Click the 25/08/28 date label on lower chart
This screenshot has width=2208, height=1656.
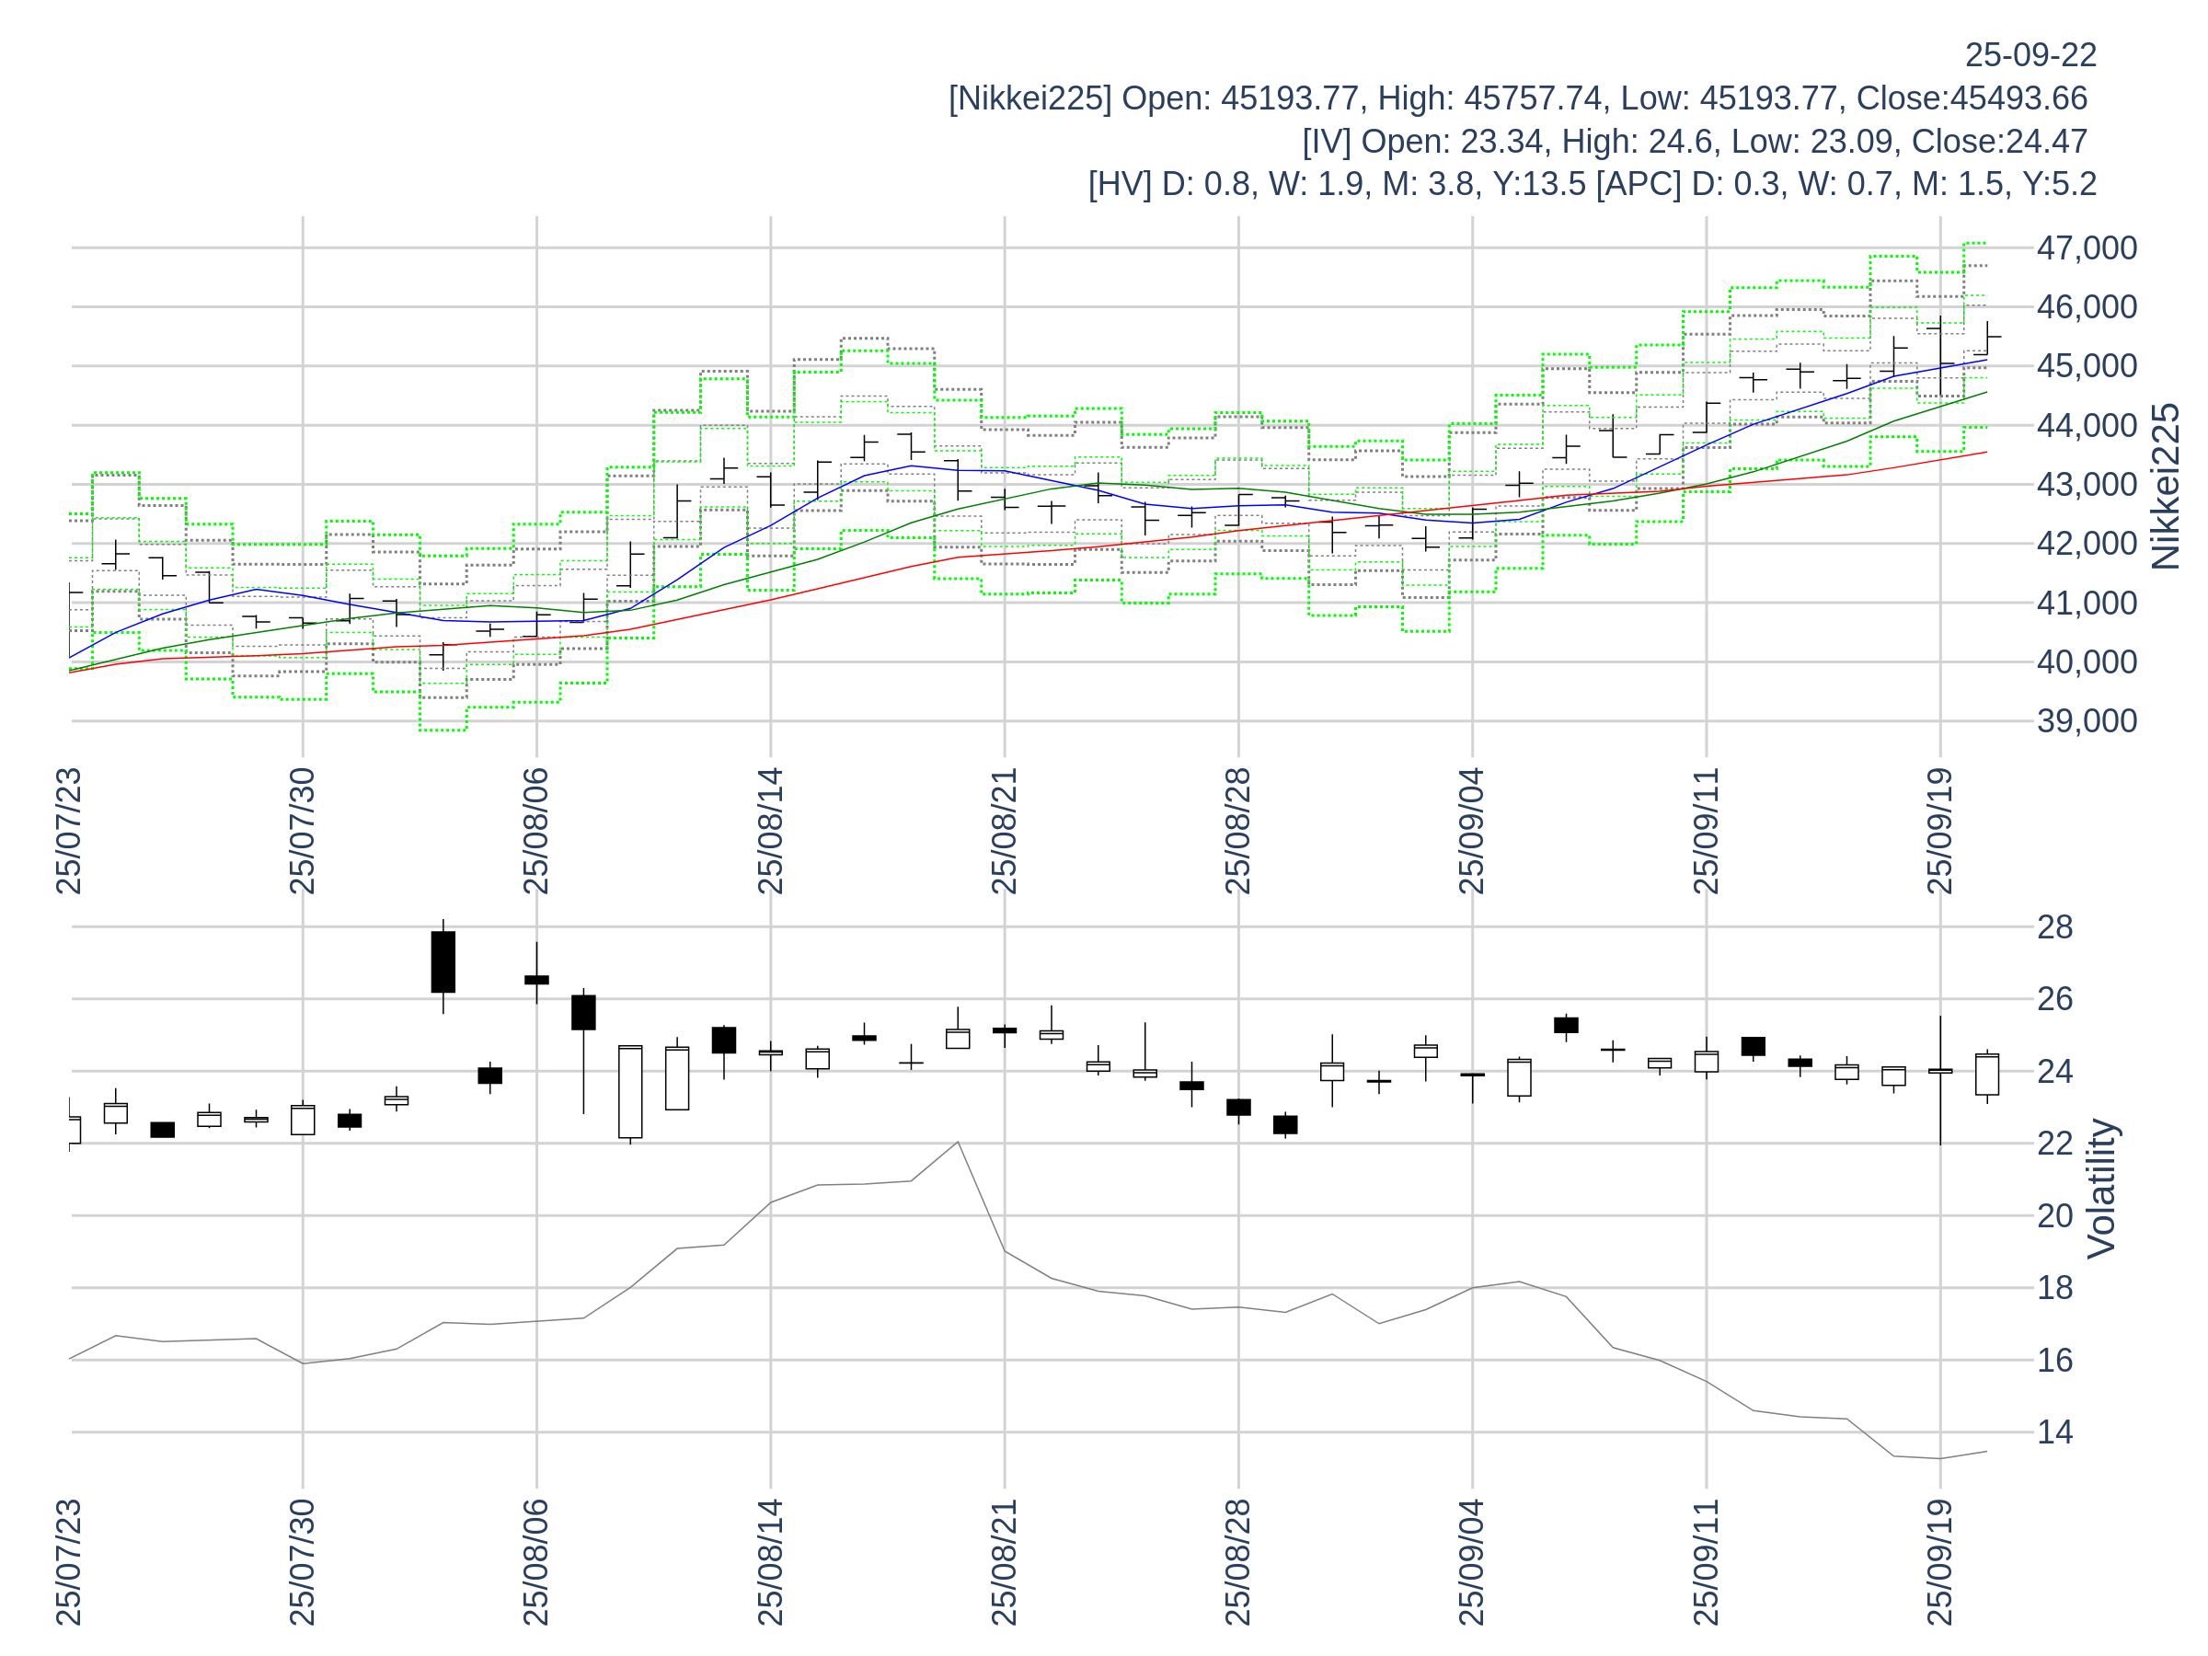[x=1237, y=1561]
